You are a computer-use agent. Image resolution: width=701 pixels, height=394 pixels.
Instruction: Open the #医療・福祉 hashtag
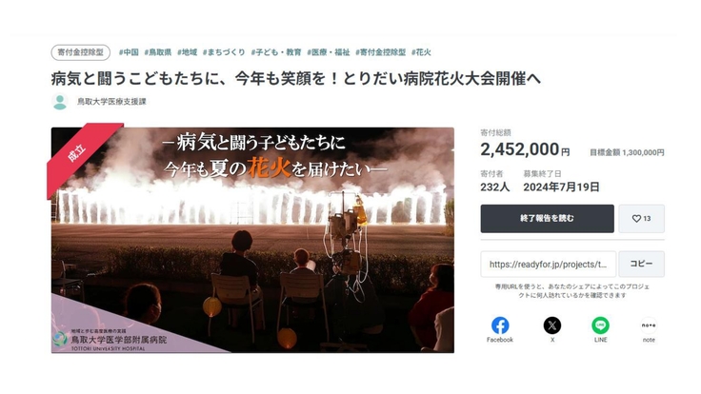[x=329, y=52]
